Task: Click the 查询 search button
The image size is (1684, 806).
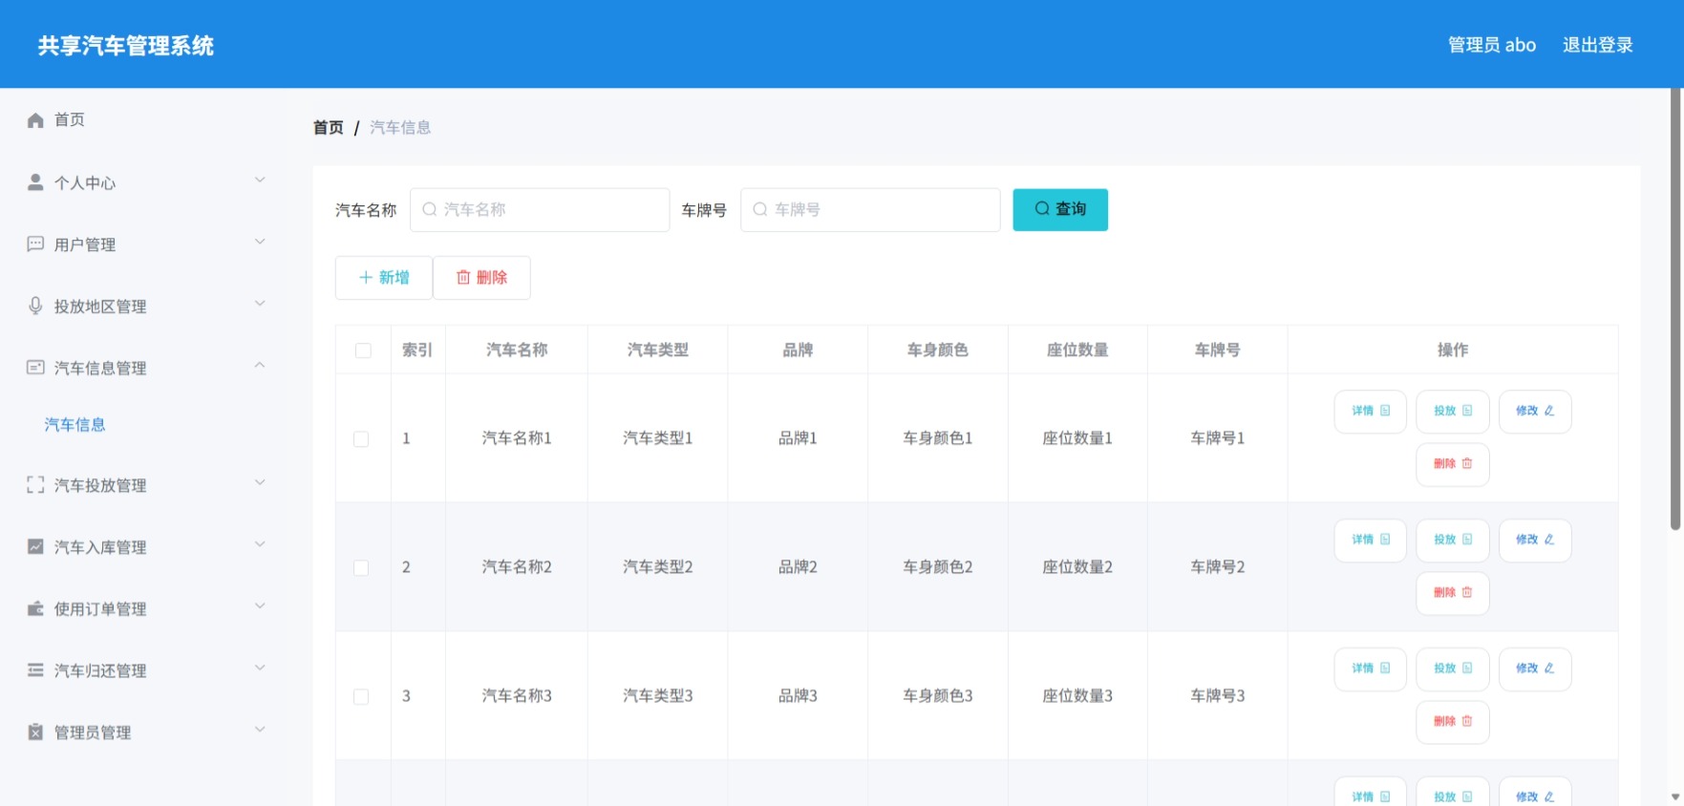Action: click(x=1060, y=209)
